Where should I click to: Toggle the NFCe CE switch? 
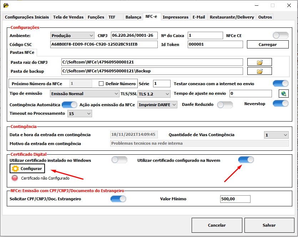click(x=281, y=35)
